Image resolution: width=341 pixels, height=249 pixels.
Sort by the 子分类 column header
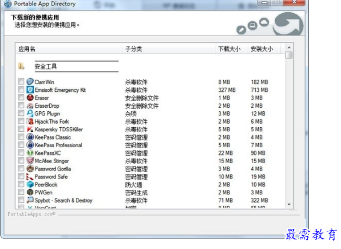coord(169,49)
